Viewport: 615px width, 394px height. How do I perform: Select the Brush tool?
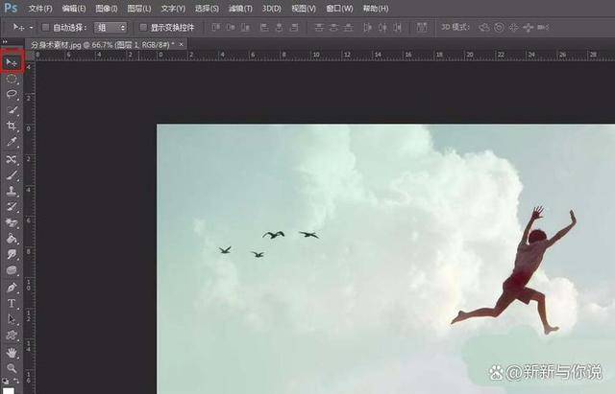coord(12,175)
